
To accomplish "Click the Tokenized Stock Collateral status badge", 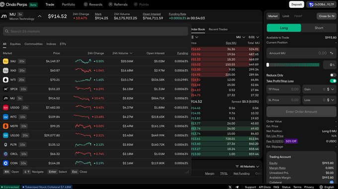I will pos(47,187).
